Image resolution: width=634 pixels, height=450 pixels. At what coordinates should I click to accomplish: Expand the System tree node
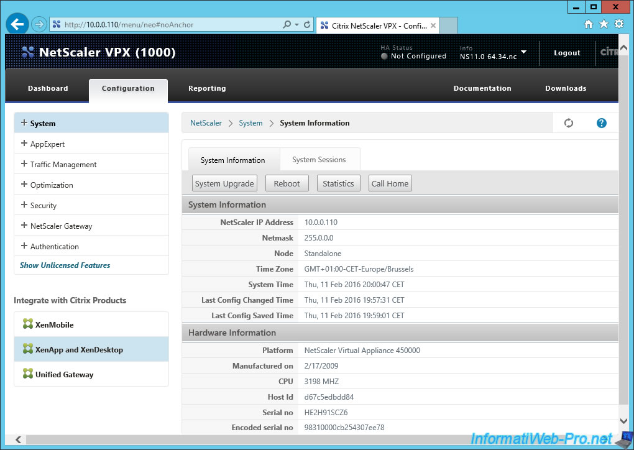[24, 123]
